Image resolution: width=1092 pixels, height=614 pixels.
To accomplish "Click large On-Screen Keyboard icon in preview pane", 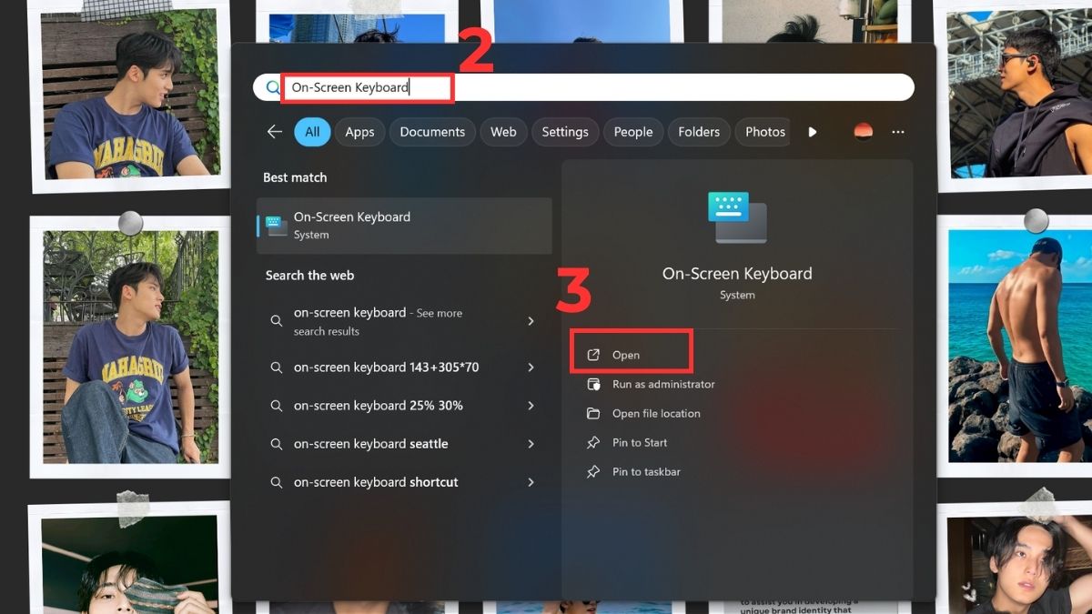I will coord(737,217).
